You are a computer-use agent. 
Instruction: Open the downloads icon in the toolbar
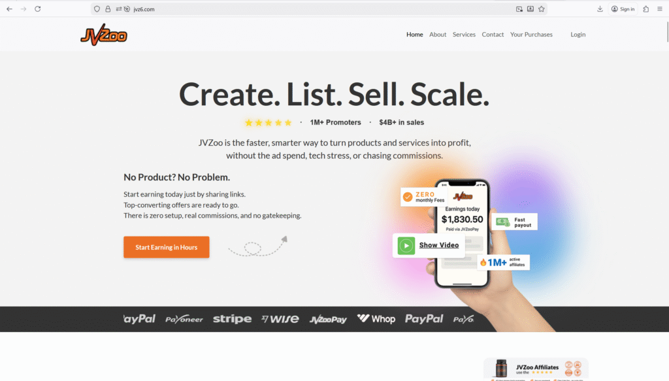point(600,9)
